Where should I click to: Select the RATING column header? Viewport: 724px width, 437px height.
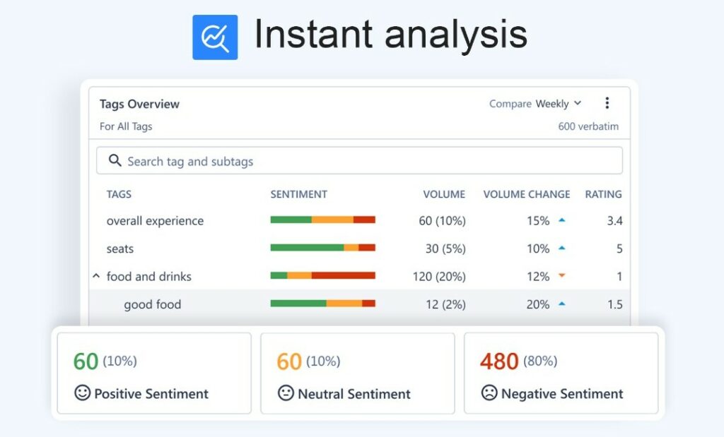[603, 194]
